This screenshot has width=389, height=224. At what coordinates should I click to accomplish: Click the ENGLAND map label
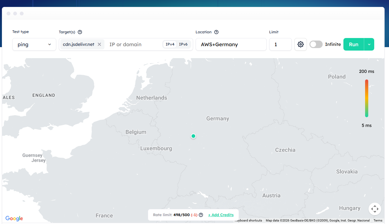coord(44,95)
